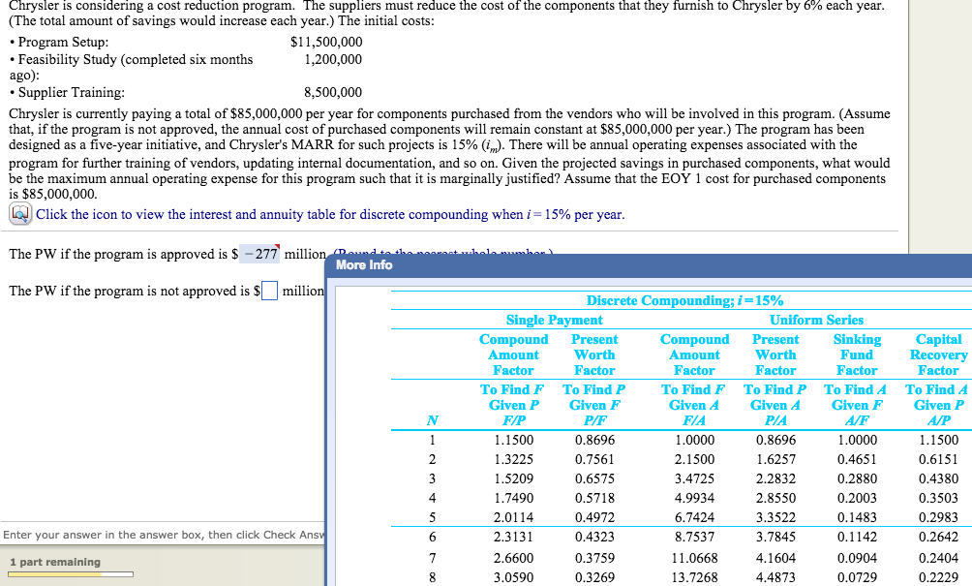Select F/A value 11.0668 in row 7
The width and height of the screenshot is (972, 586).
tap(694, 558)
